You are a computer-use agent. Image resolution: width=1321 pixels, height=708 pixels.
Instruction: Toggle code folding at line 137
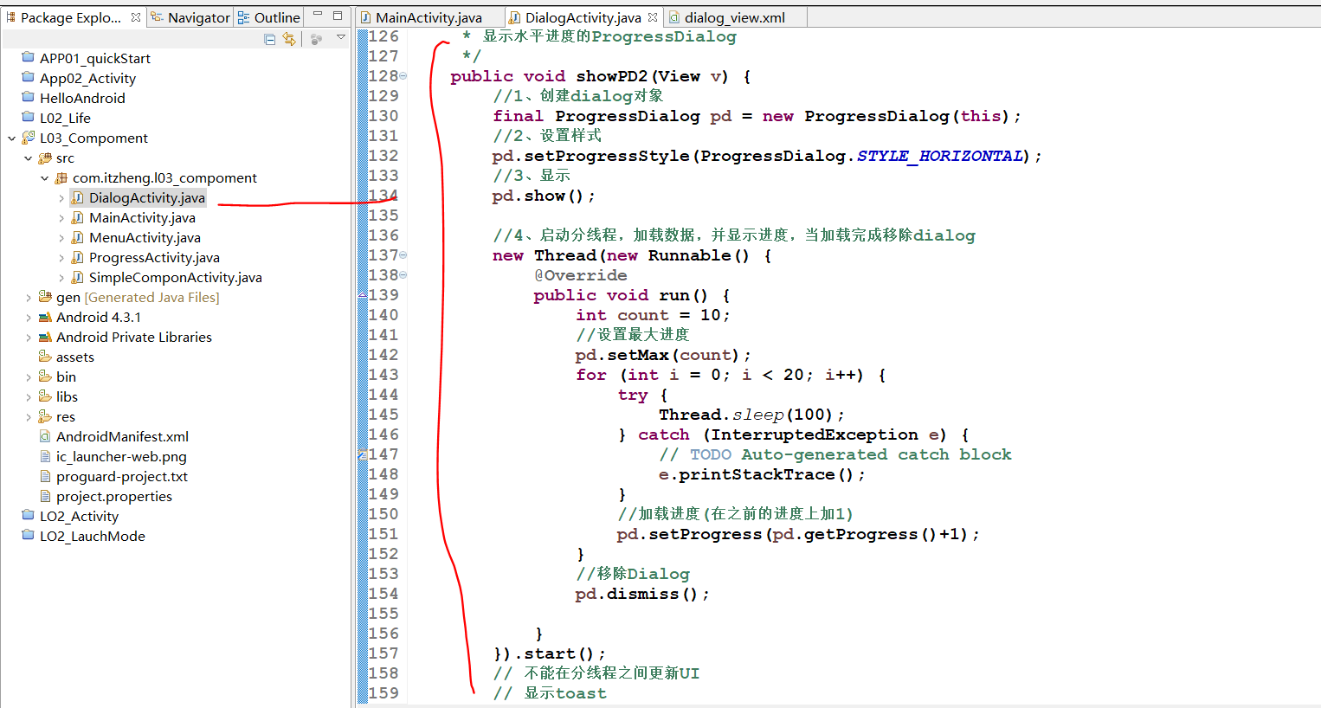pos(403,255)
